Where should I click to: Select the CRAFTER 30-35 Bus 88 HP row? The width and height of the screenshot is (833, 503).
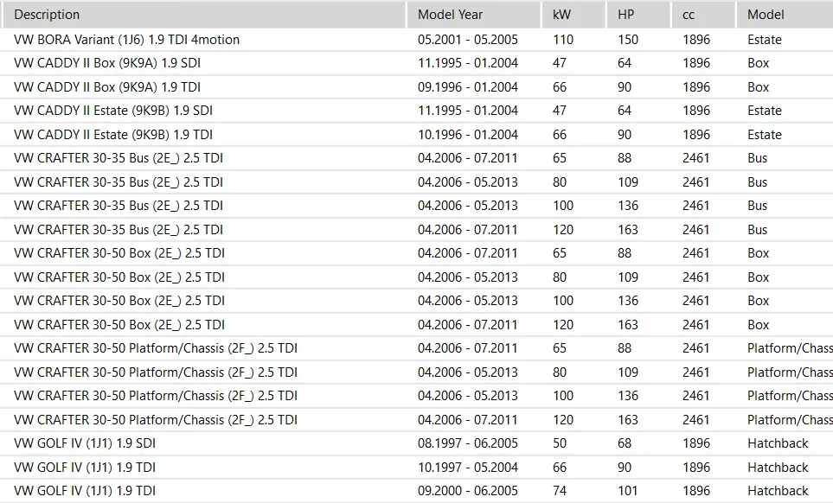tap(119, 158)
